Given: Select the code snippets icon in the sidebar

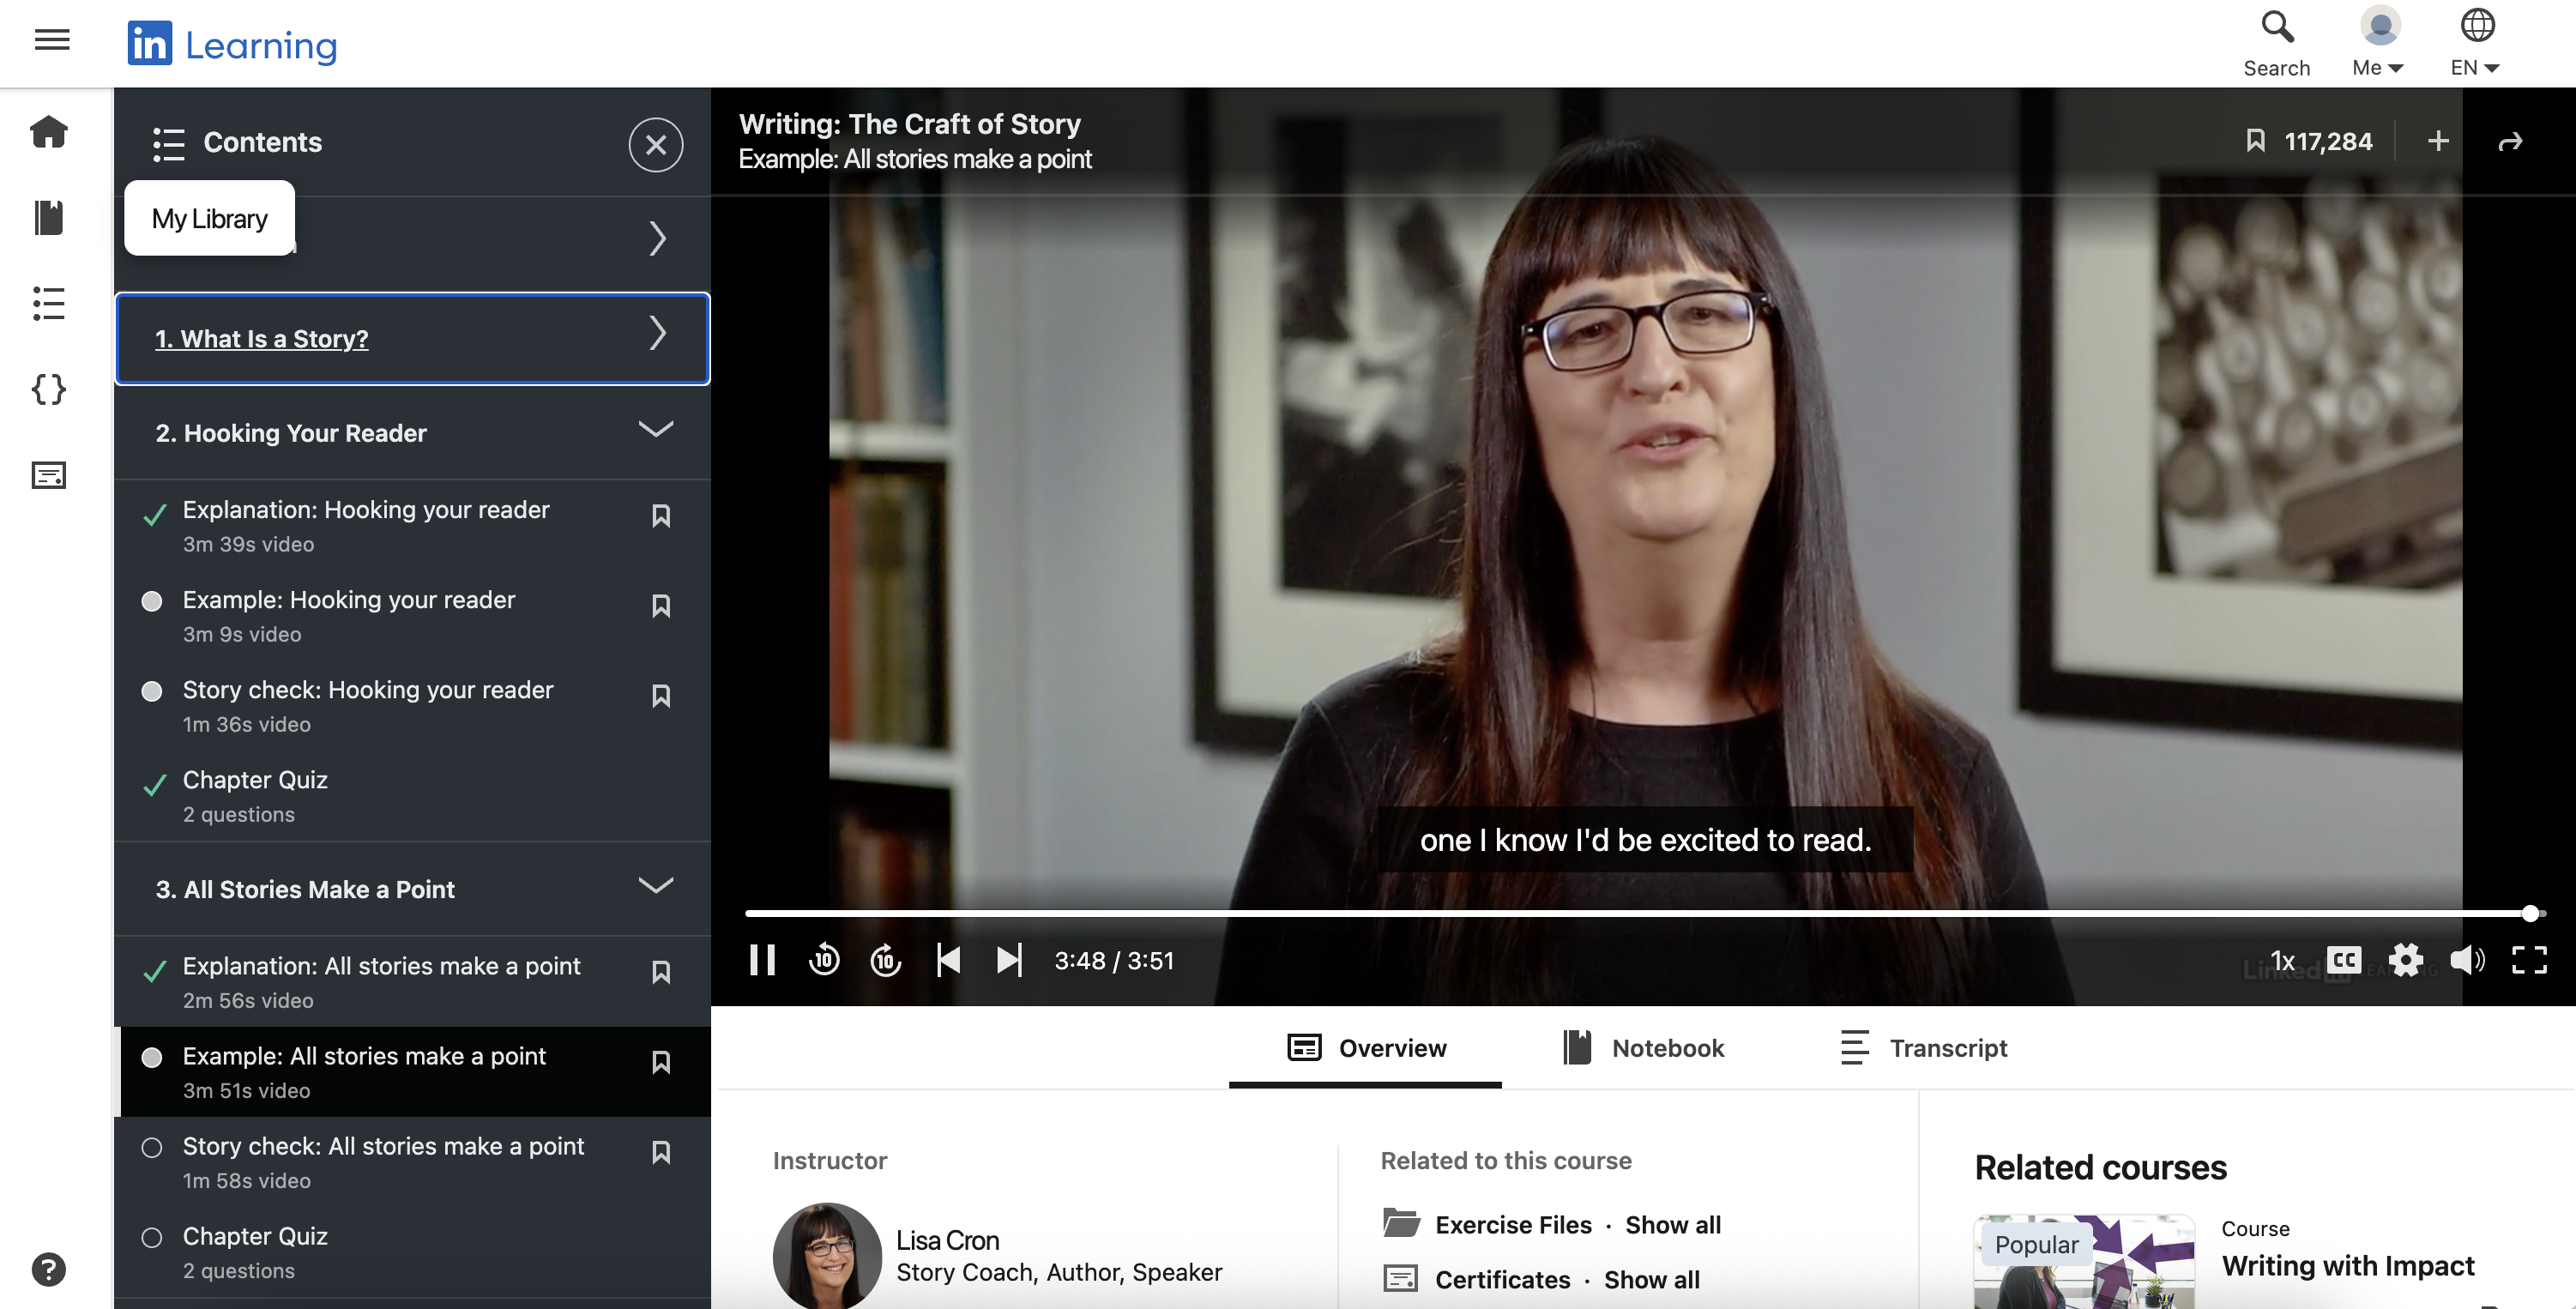Looking at the screenshot, I should tap(49, 390).
